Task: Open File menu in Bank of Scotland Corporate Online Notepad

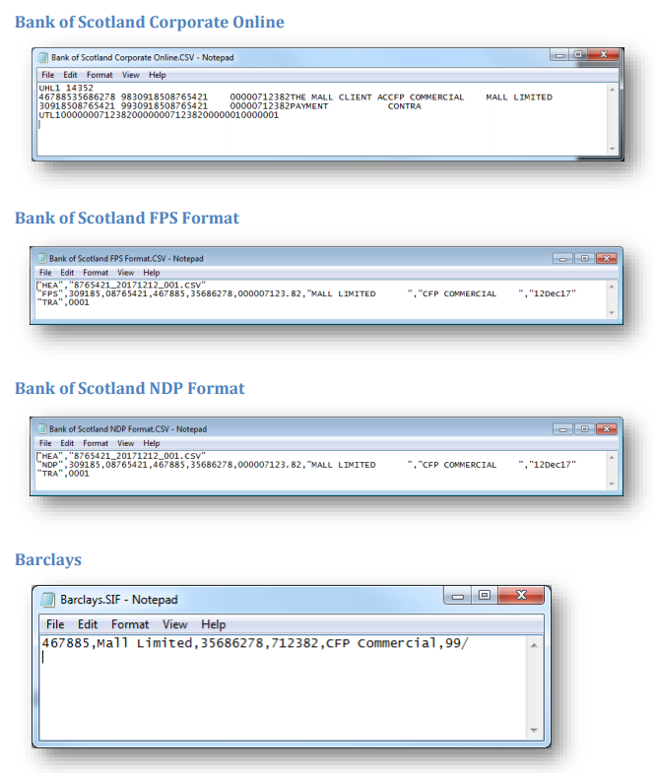Action: pos(48,75)
